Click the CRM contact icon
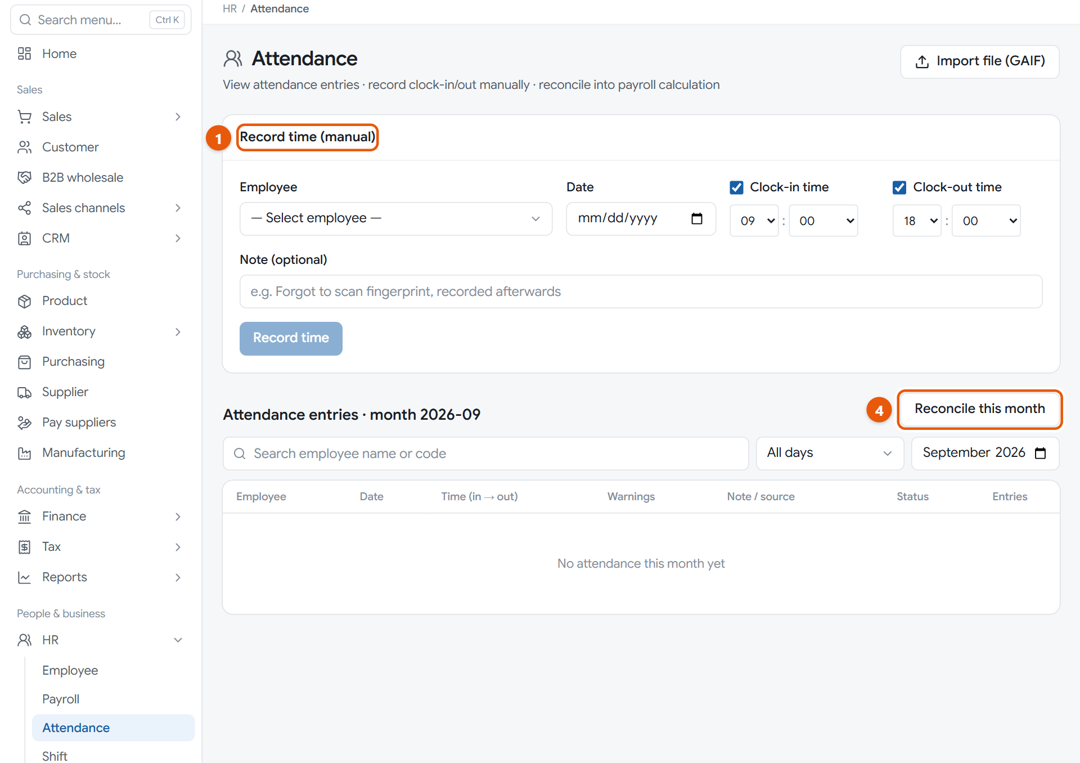 pos(24,238)
